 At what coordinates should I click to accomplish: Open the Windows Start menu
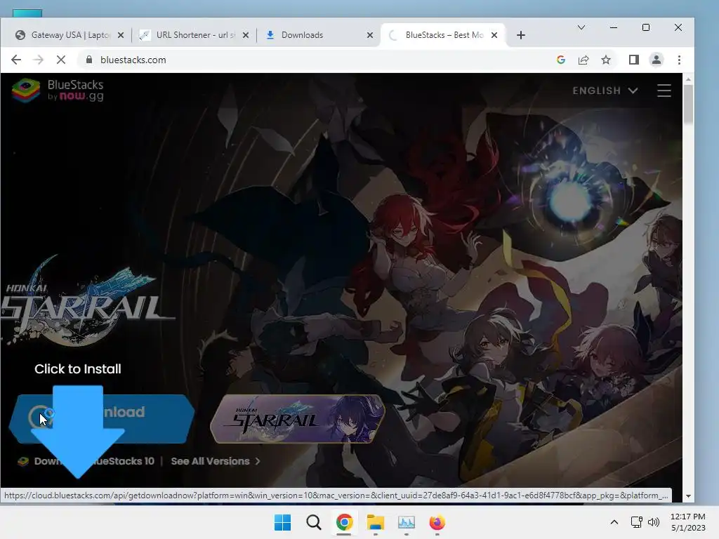coord(282,522)
